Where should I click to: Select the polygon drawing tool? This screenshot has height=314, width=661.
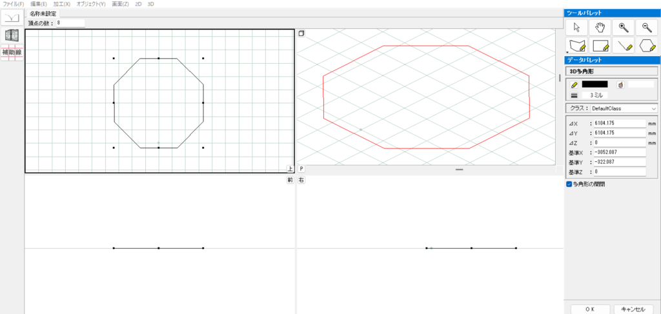point(576,46)
